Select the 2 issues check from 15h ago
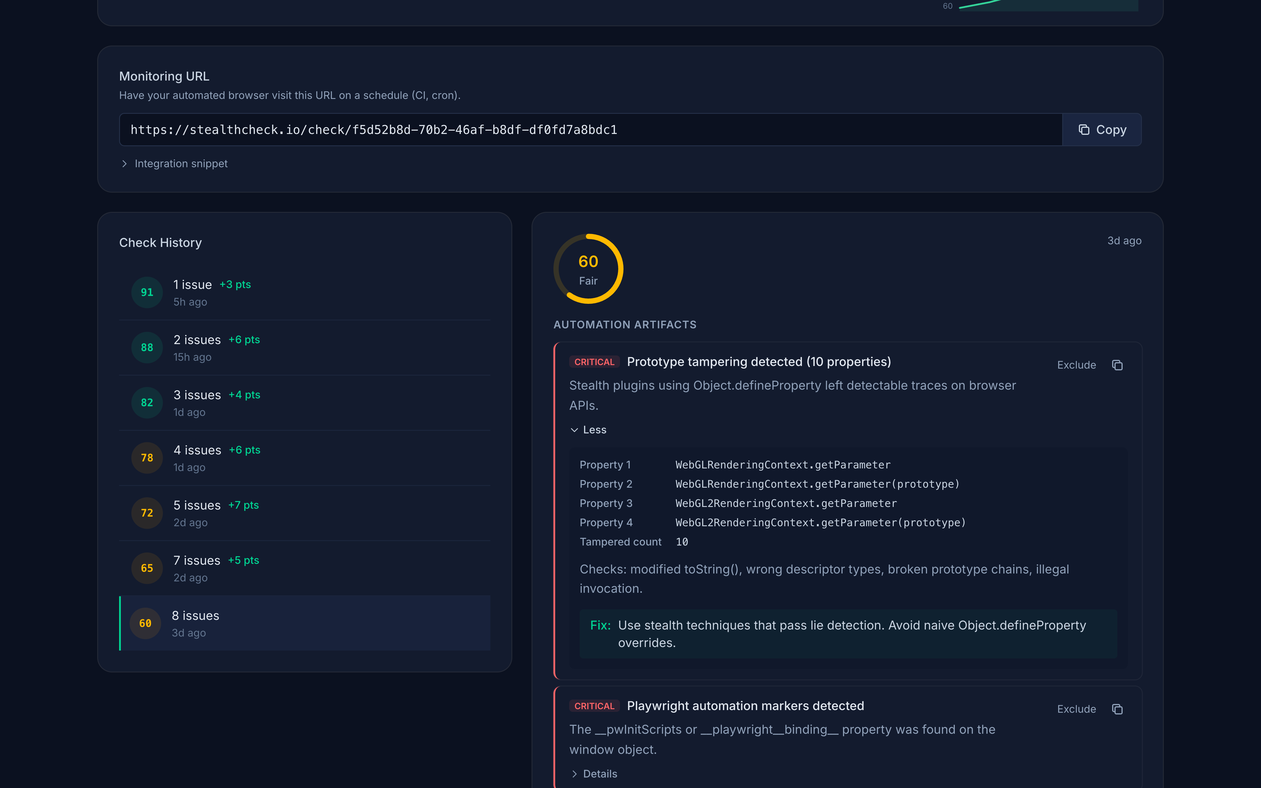1261x788 pixels. (305, 348)
